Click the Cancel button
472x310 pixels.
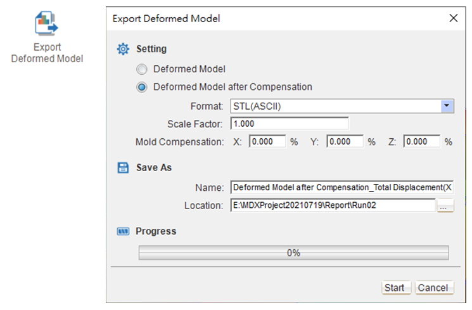tap(434, 288)
